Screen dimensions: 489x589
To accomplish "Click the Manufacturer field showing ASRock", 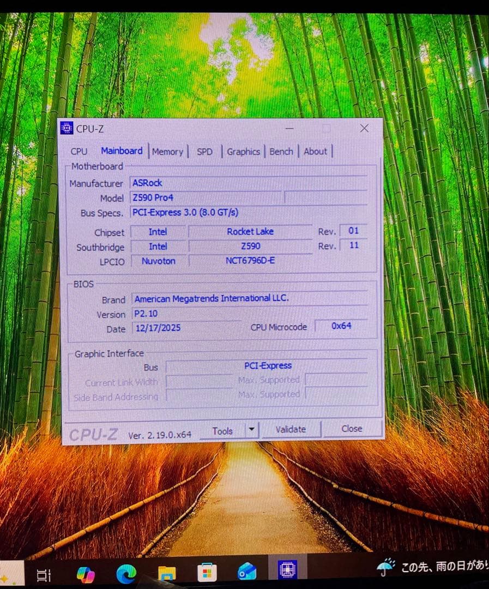I will (x=248, y=183).
